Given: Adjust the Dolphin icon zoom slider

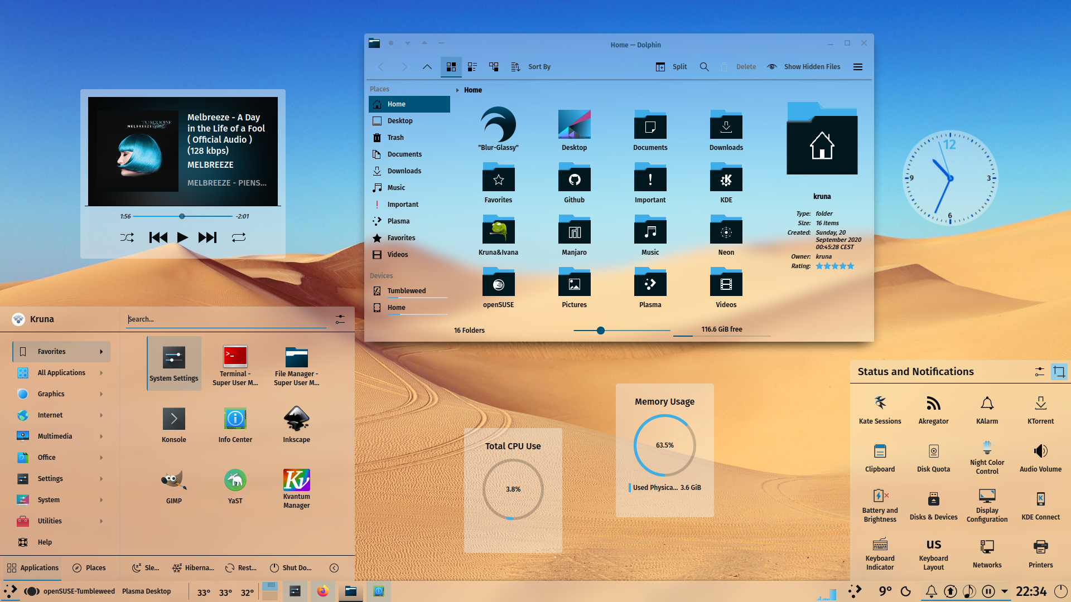Looking at the screenshot, I should tap(621, 331).
